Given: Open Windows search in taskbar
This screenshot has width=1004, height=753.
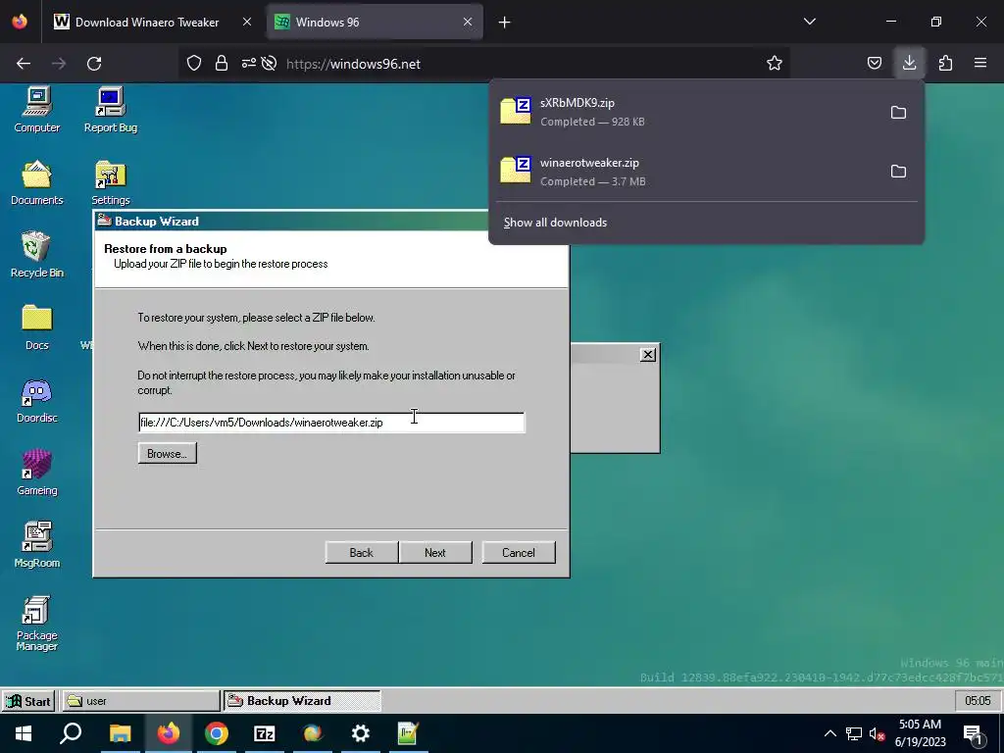Looking at the screenshot, I should tap(71, 733).
